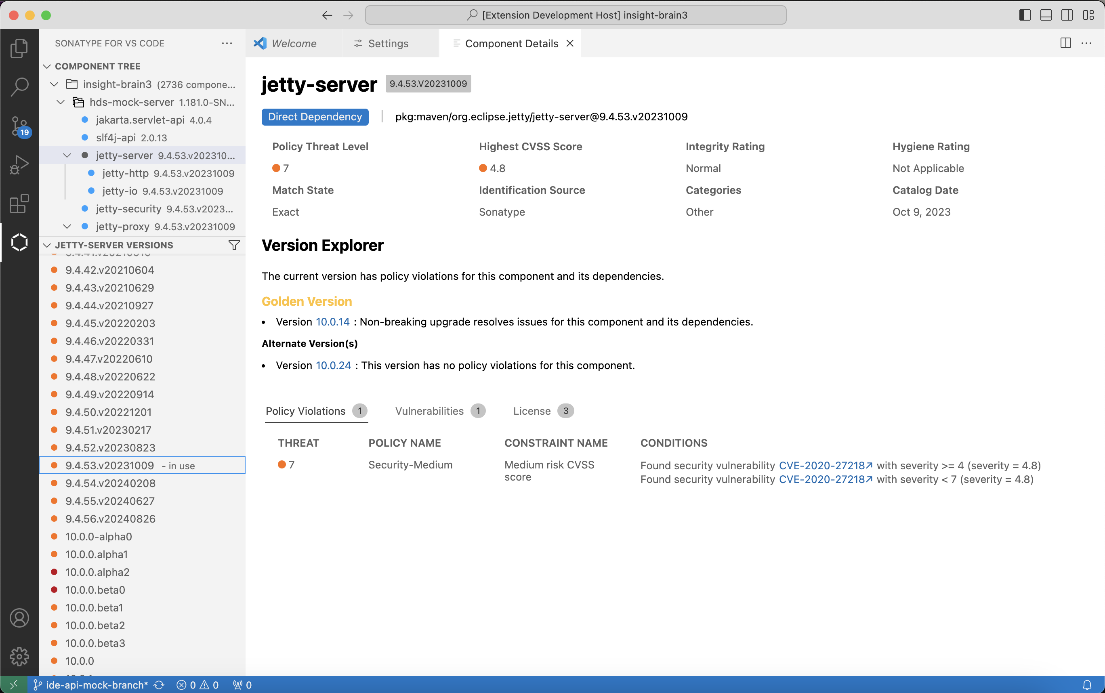
Task: Select version 9.4.56.v20240826
Action: click(x=142, y=519)
